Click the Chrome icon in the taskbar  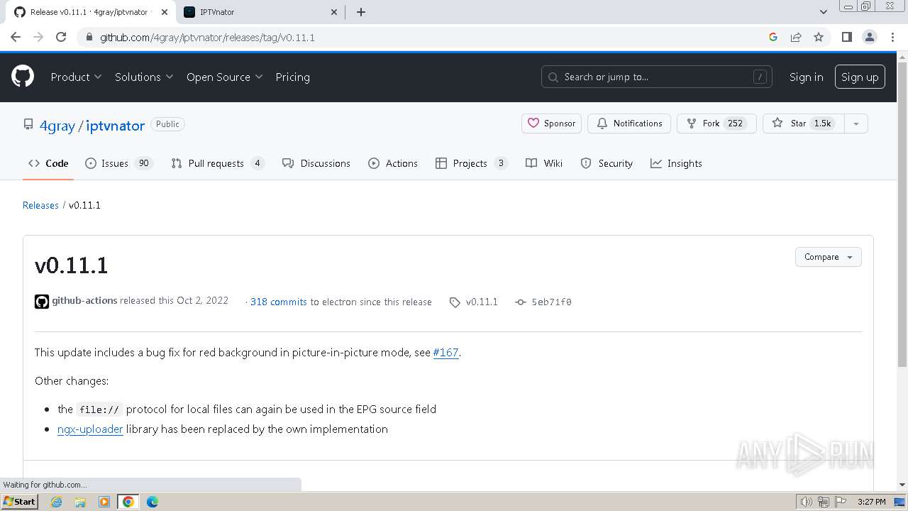point(128,502)
